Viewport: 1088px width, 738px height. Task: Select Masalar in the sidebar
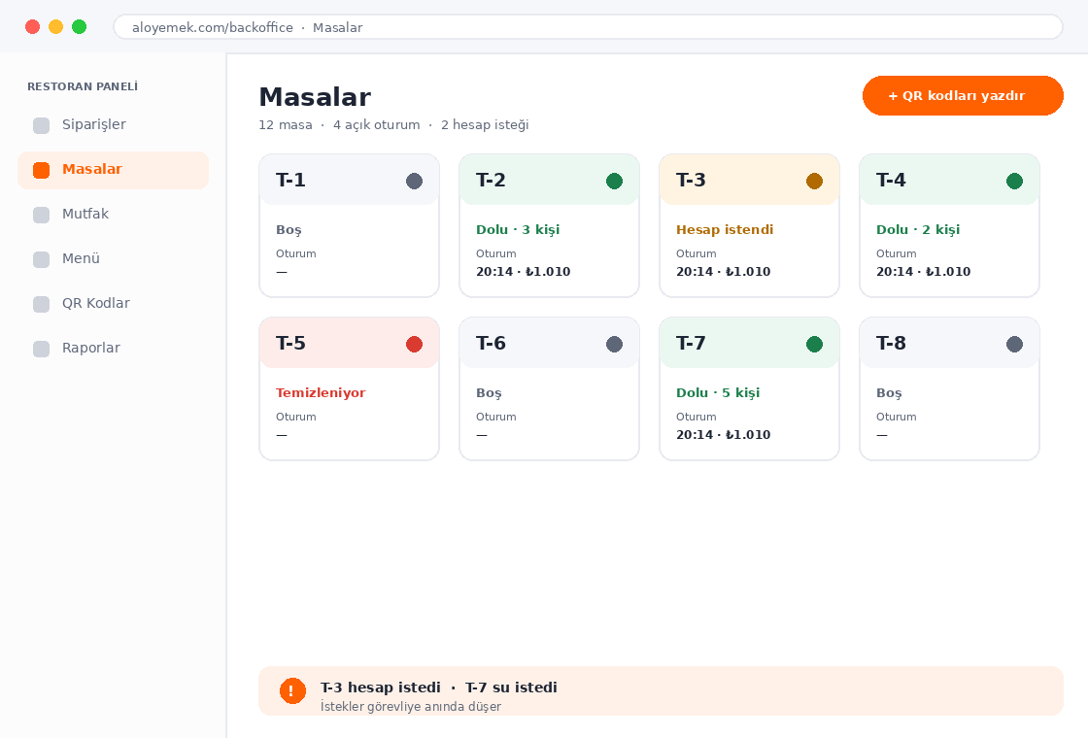point(113,171)
